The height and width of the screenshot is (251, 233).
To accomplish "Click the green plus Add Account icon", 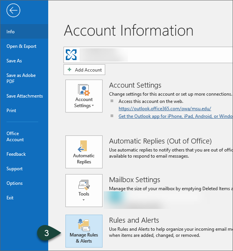I will (69, 70).
